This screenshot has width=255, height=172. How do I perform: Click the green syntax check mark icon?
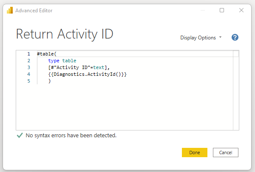[x=20, y=136]
